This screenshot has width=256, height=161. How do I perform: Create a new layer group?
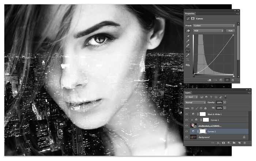(x=234, y=143)
